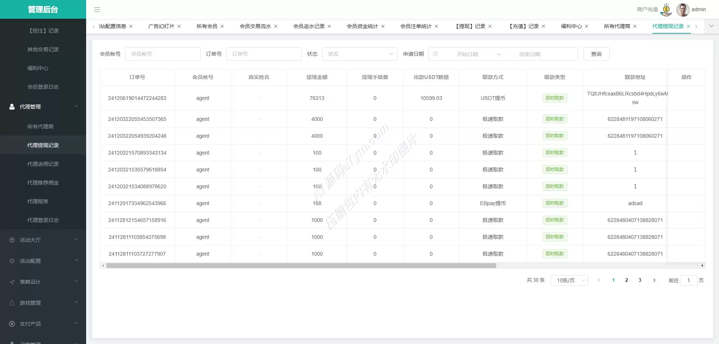The height and width of the screenshot is (344, 719).
Task: Click scrollbar right arrow under table
Action: pos(702,266)
